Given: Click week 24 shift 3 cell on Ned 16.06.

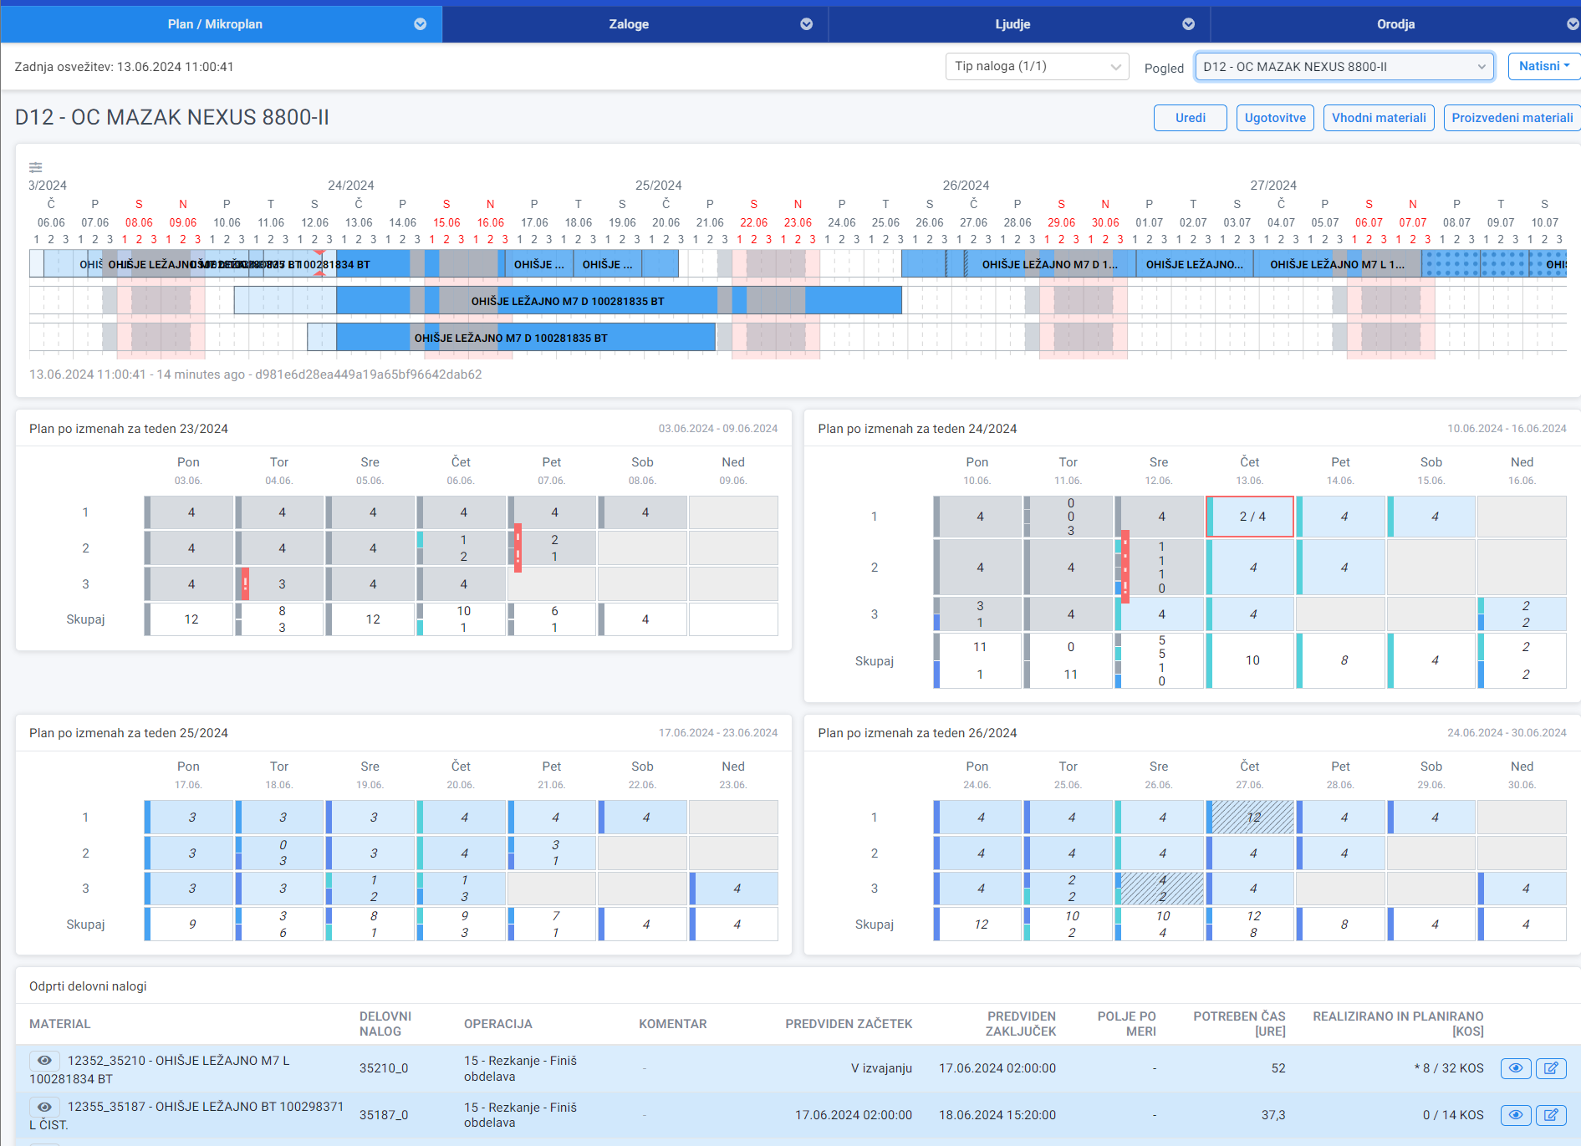Looking at the screenshot, I should pyautogui.click(x=1522, y=614).
